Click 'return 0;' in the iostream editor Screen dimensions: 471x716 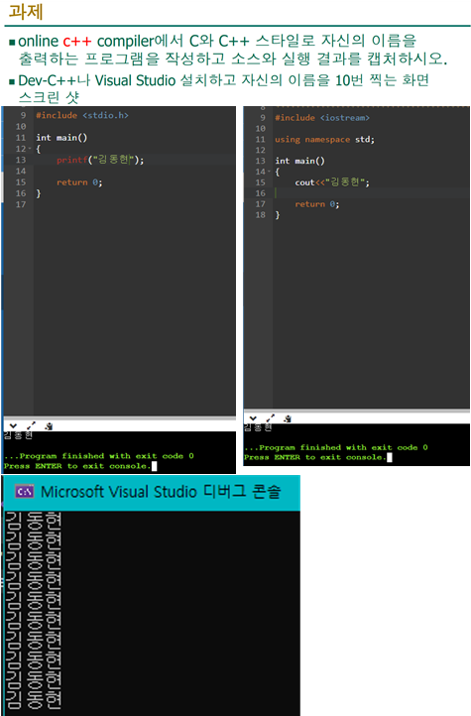click(317, 204)
